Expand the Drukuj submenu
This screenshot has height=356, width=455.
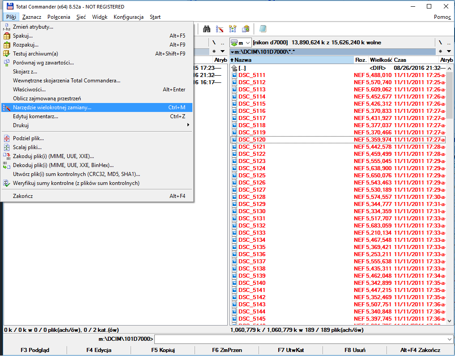[x=97, y=125]
